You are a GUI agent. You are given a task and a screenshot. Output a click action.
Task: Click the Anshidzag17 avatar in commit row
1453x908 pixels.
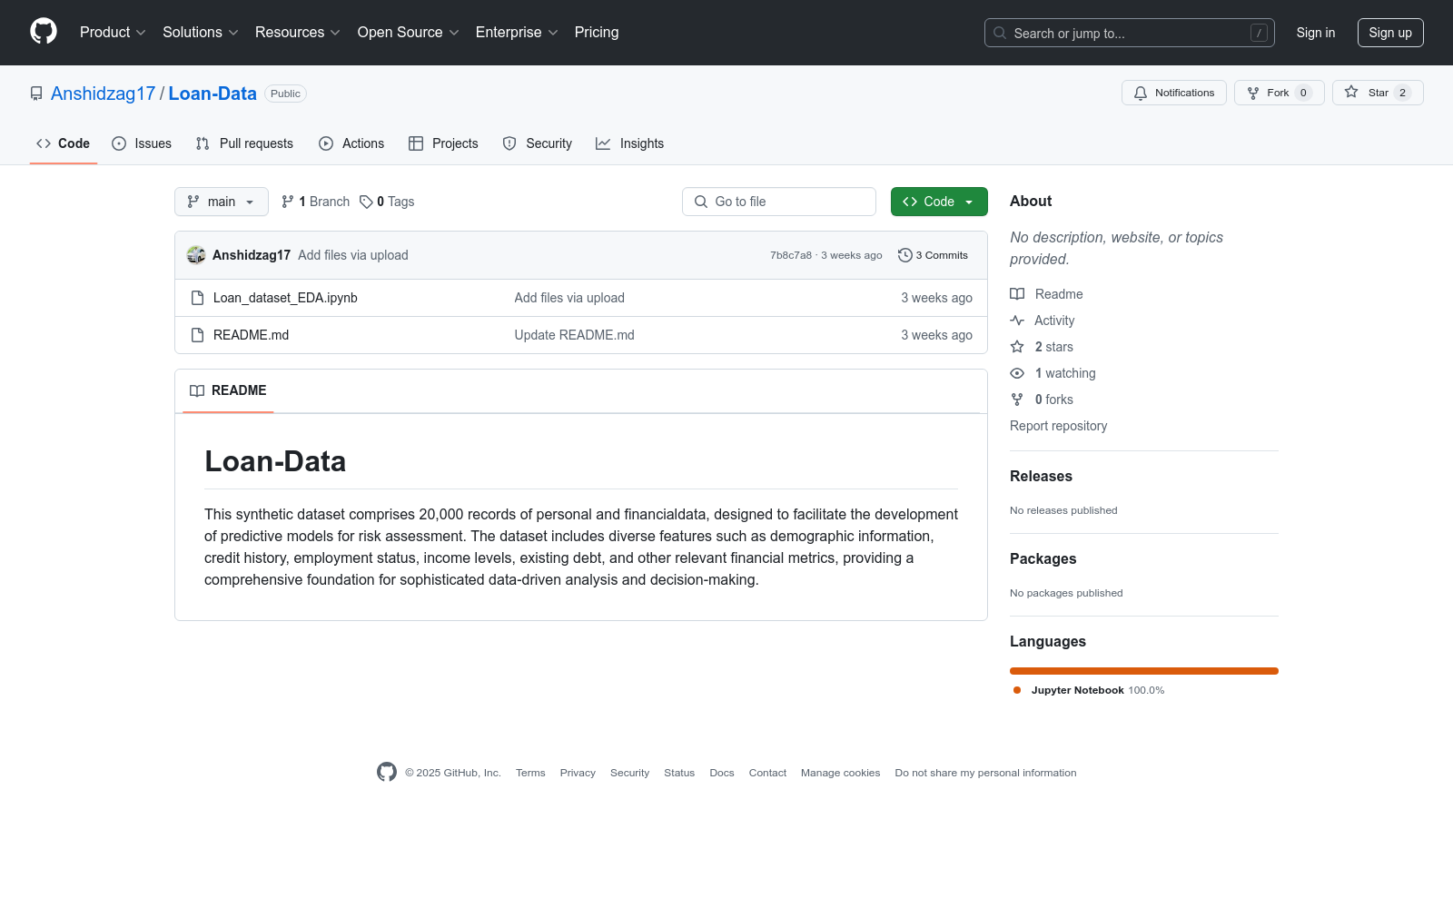pos(196,255)
